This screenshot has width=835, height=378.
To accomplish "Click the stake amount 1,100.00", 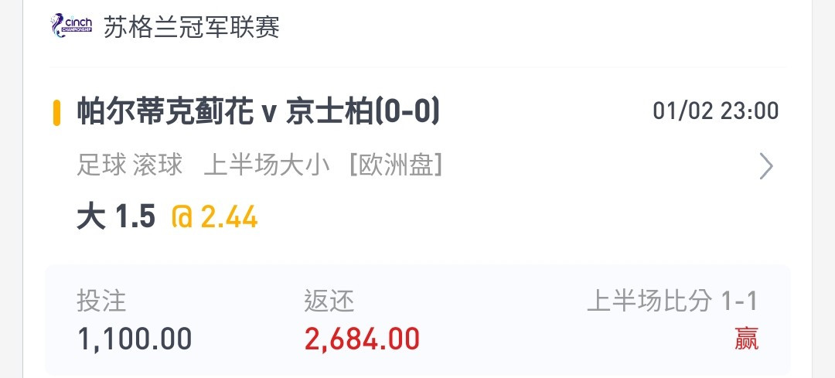I will click(135, 339).
